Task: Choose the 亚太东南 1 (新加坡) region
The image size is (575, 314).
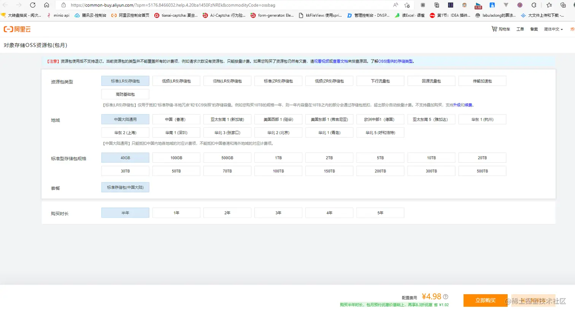Action: (x=227, y=119)
